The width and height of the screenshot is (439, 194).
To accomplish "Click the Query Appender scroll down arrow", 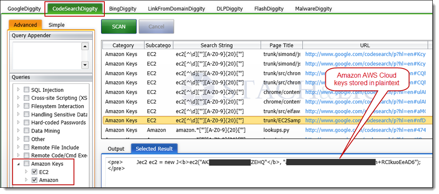I will point(85,65).
